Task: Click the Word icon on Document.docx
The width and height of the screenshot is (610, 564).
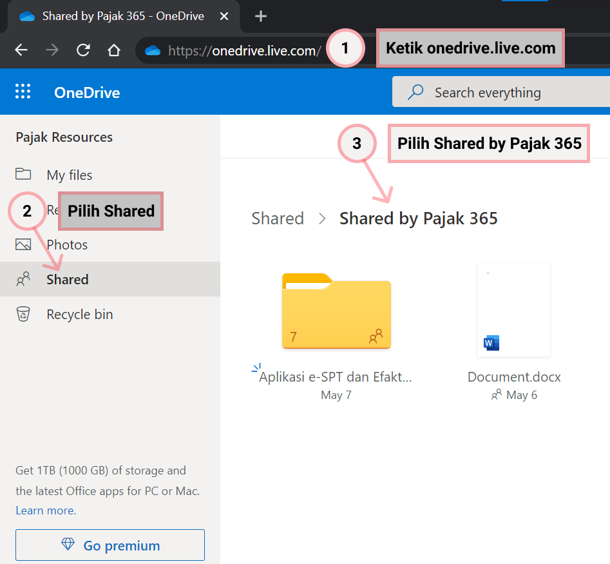Action: click(491, 343)
